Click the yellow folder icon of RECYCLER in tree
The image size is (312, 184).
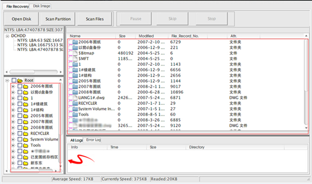tap(26, 134)
